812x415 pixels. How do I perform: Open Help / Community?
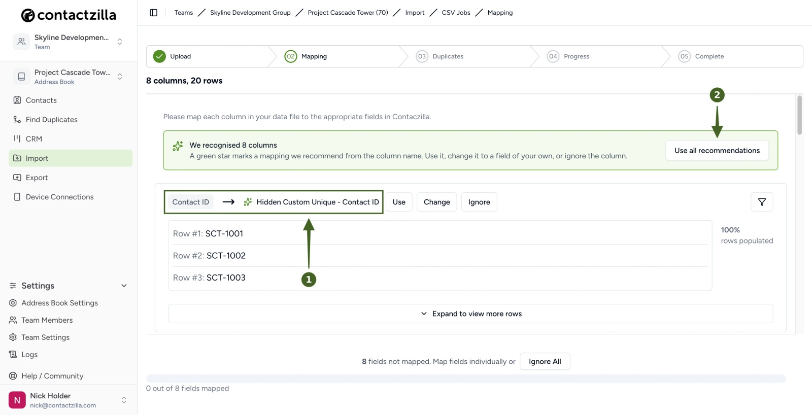pos(52,376)
